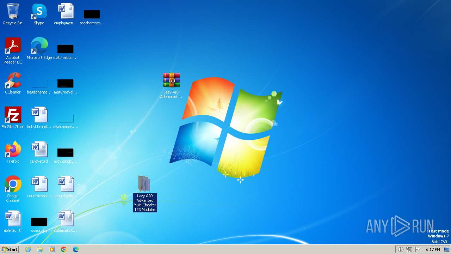Select the providingbu... file icon
Screen dimensions: 451x254
(66, 155)
